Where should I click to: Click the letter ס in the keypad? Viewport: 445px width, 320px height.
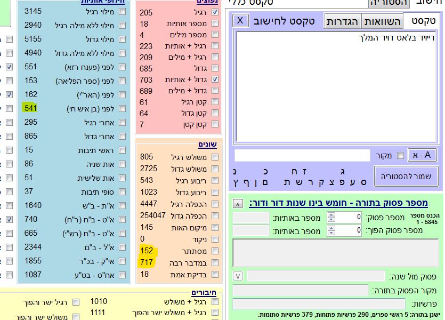(363, 182)
